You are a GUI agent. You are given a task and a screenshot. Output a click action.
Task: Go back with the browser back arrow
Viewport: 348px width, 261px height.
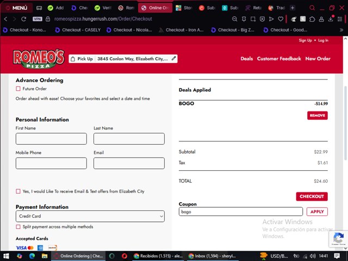[6, 19]
